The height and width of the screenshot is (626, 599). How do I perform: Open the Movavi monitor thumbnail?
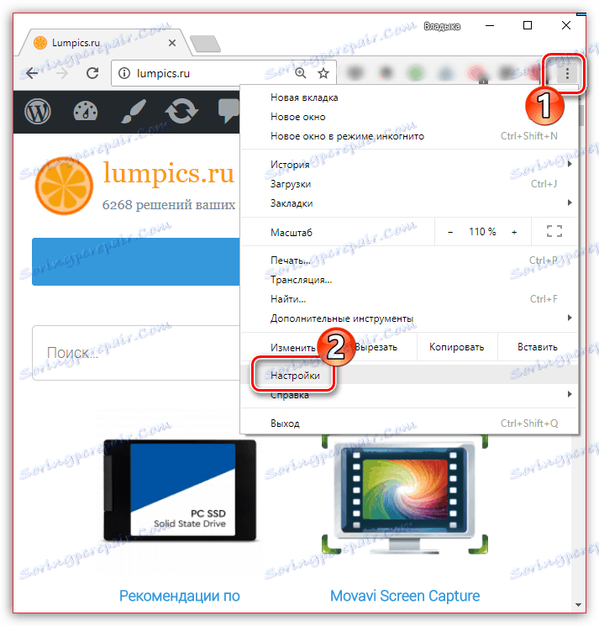point(405,495)
